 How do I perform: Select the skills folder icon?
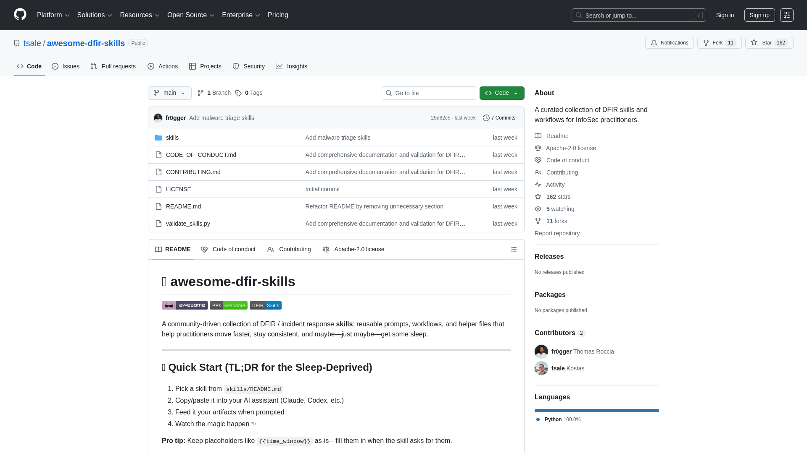(x=158, y=137)
